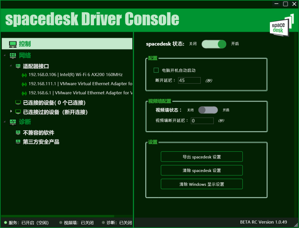Select the 网络 tree label
The image size is (299, 228).
click(x=25, y=56)
